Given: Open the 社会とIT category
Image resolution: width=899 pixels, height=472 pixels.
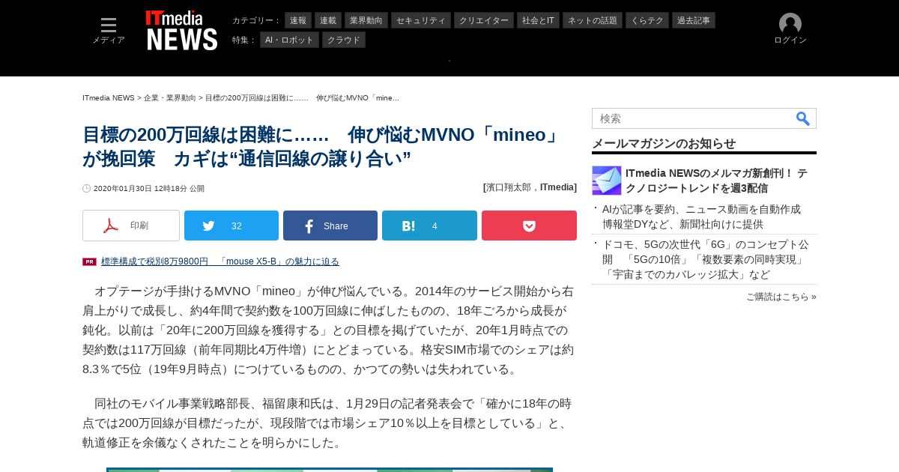Looking at the screenshot, I should pos(538,20).
